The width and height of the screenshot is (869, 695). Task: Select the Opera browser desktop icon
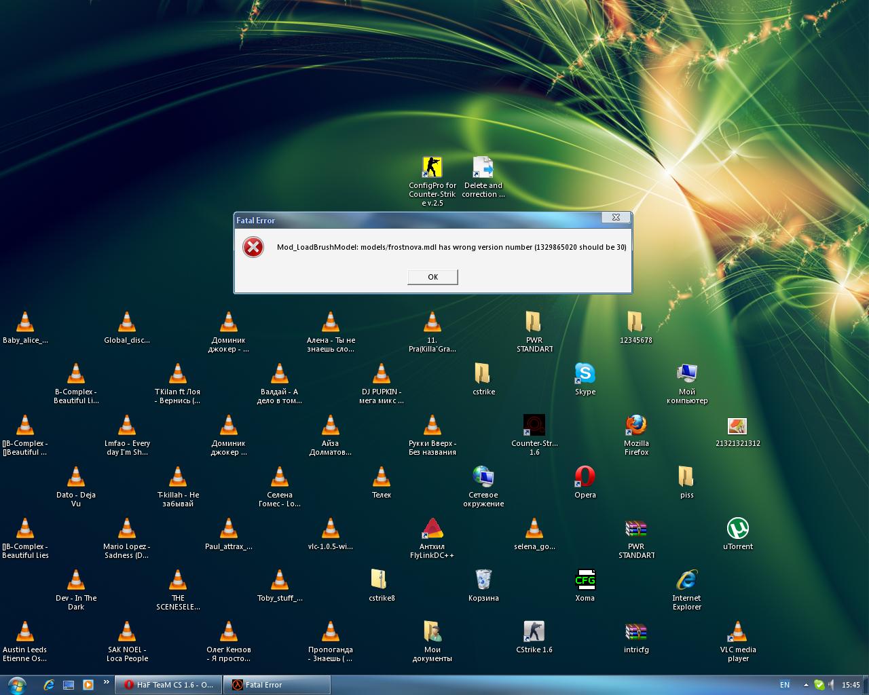coord(585,477)
